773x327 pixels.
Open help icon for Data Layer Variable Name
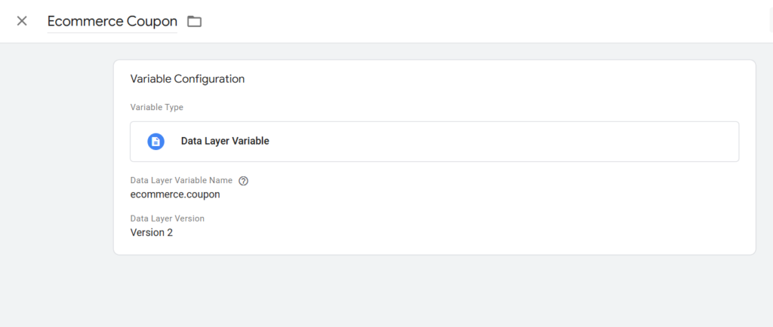click(243, 181)
